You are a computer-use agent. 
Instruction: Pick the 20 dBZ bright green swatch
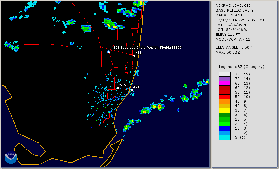[x=224, y=124]
